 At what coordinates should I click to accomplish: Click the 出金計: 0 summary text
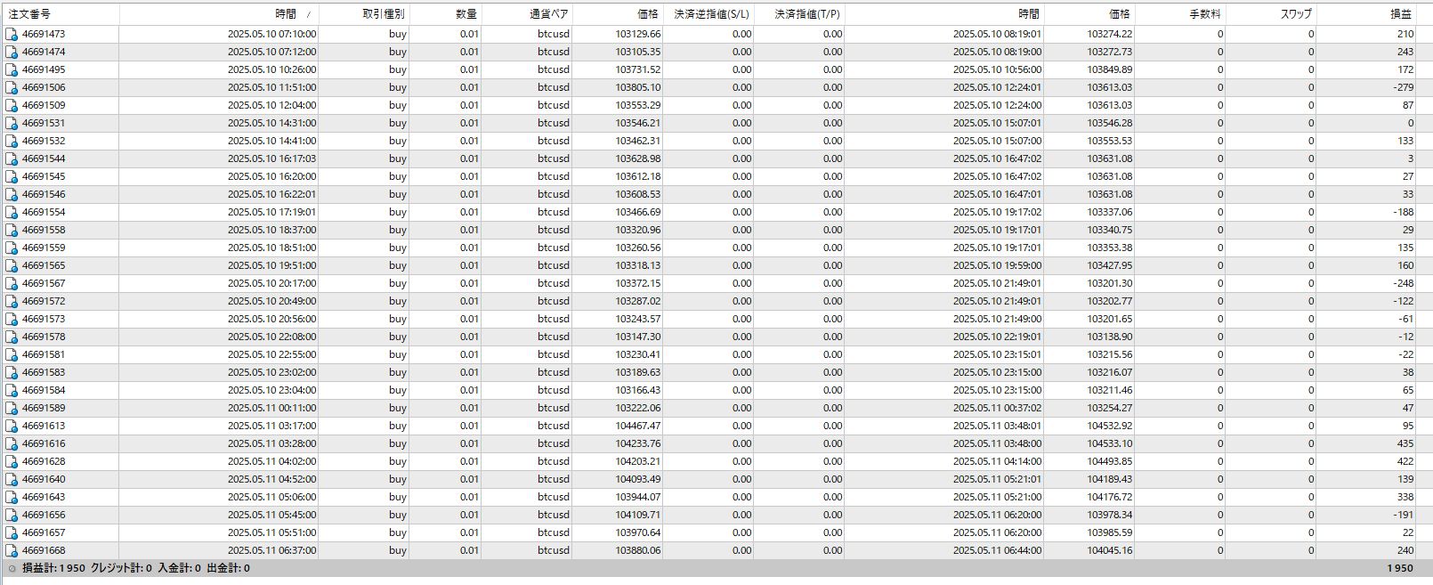click(229, 568)
